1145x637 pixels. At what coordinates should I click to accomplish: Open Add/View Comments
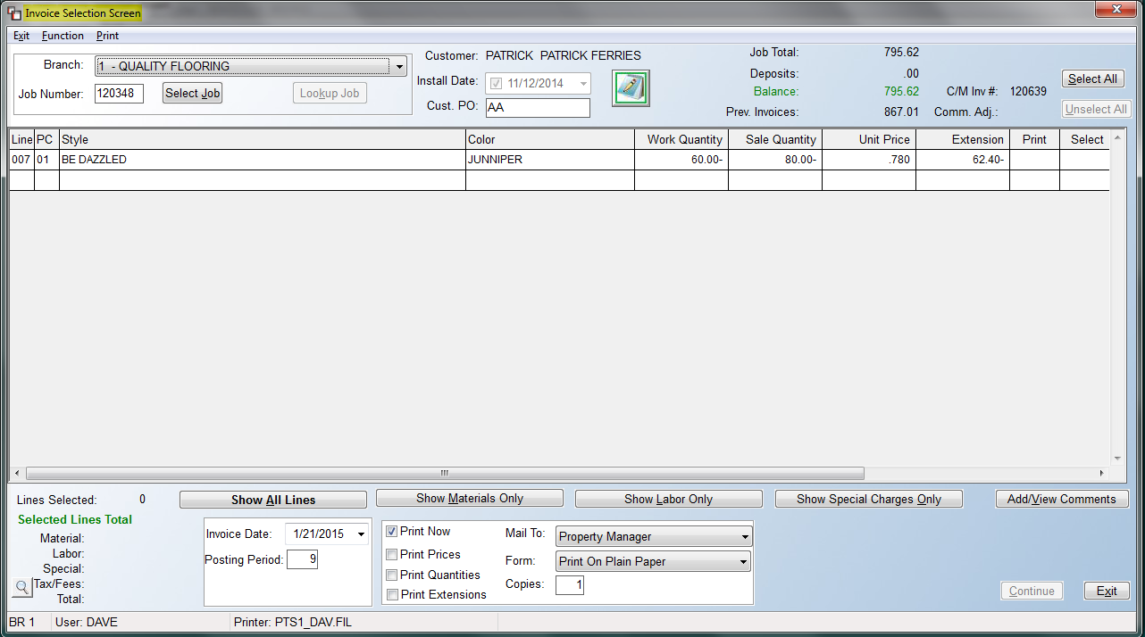point(1061,498)
